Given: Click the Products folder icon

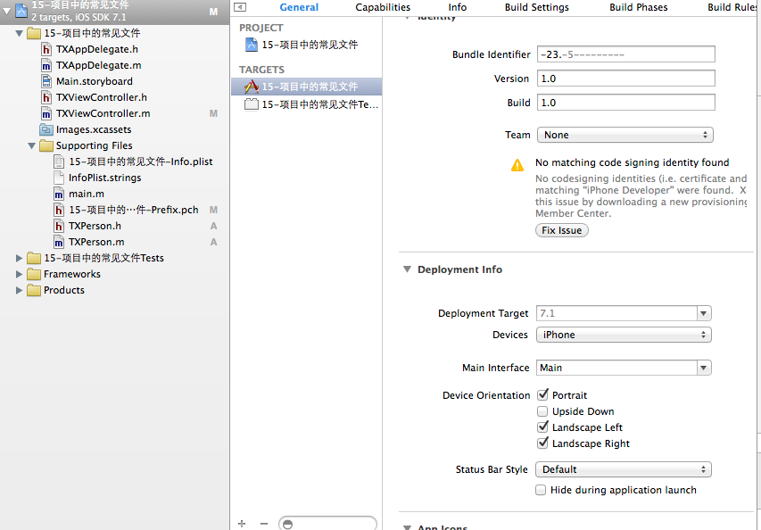Looking at the screenshot, I should point(34,290).
